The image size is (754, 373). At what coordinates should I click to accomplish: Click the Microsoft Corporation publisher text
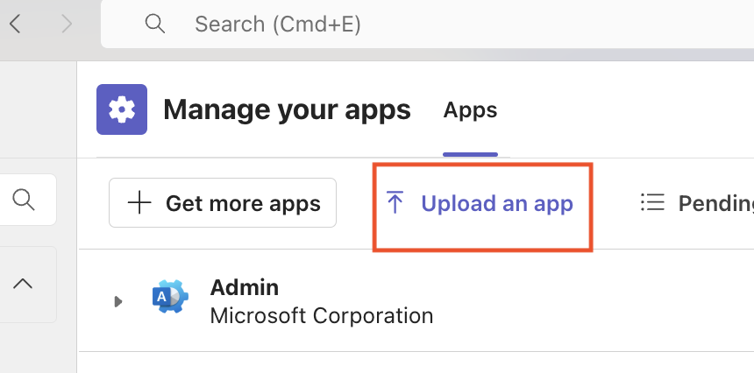pos(322,315)
